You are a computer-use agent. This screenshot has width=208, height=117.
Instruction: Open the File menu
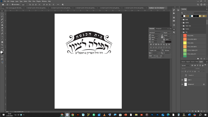[5, 1]
